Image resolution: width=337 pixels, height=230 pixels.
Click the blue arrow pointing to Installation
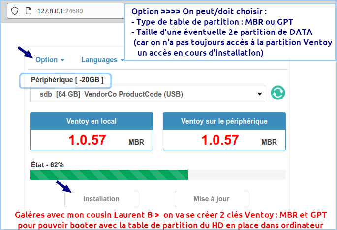point(62,186)
